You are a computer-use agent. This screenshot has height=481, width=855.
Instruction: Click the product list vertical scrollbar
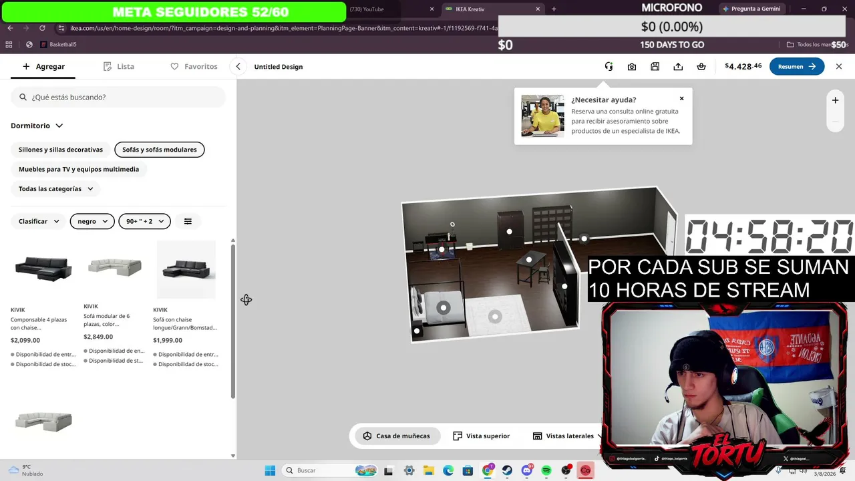pos(233,321)
